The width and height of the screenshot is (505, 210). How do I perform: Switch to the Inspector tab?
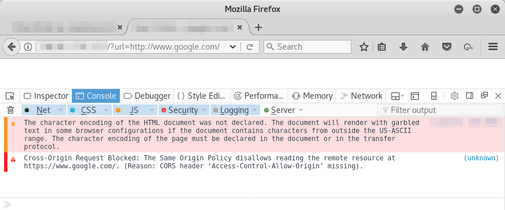pos(46,96)
